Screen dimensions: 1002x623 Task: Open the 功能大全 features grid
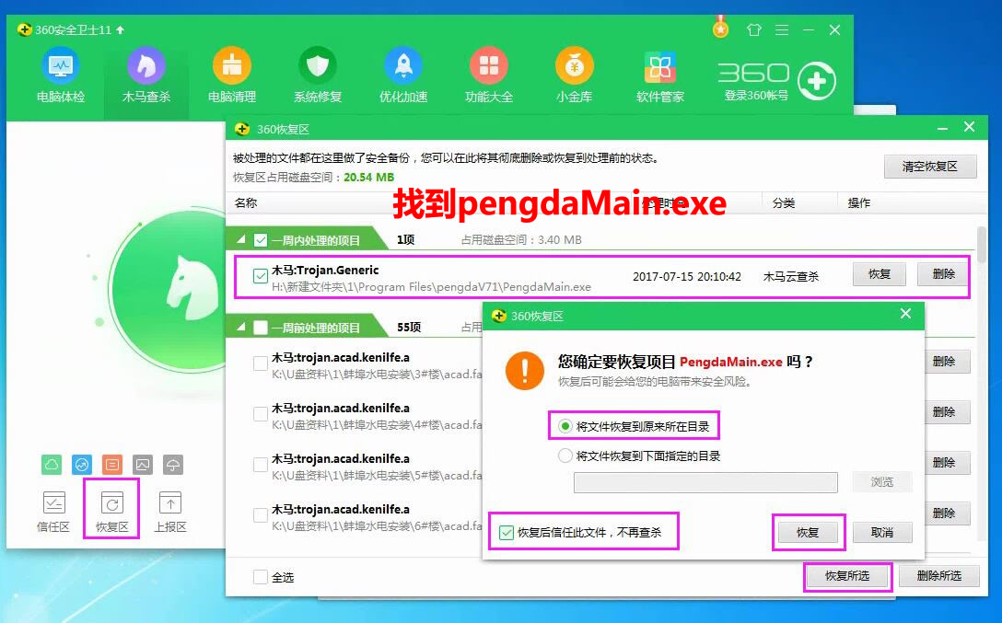coord(489,75)
